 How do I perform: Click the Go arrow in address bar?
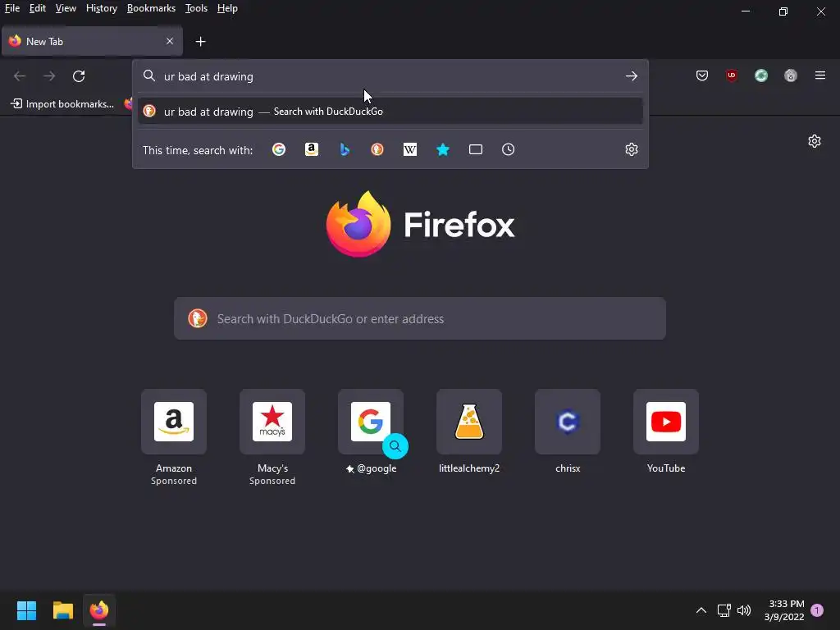[x=632, y=76]
